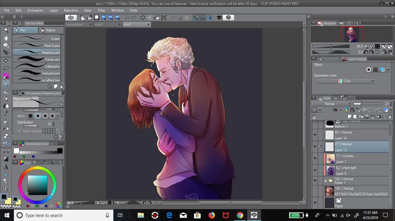Viewport: 395px width, 221px height.
Task: Select the Border effect circle icon
Action: coord(368,70)
